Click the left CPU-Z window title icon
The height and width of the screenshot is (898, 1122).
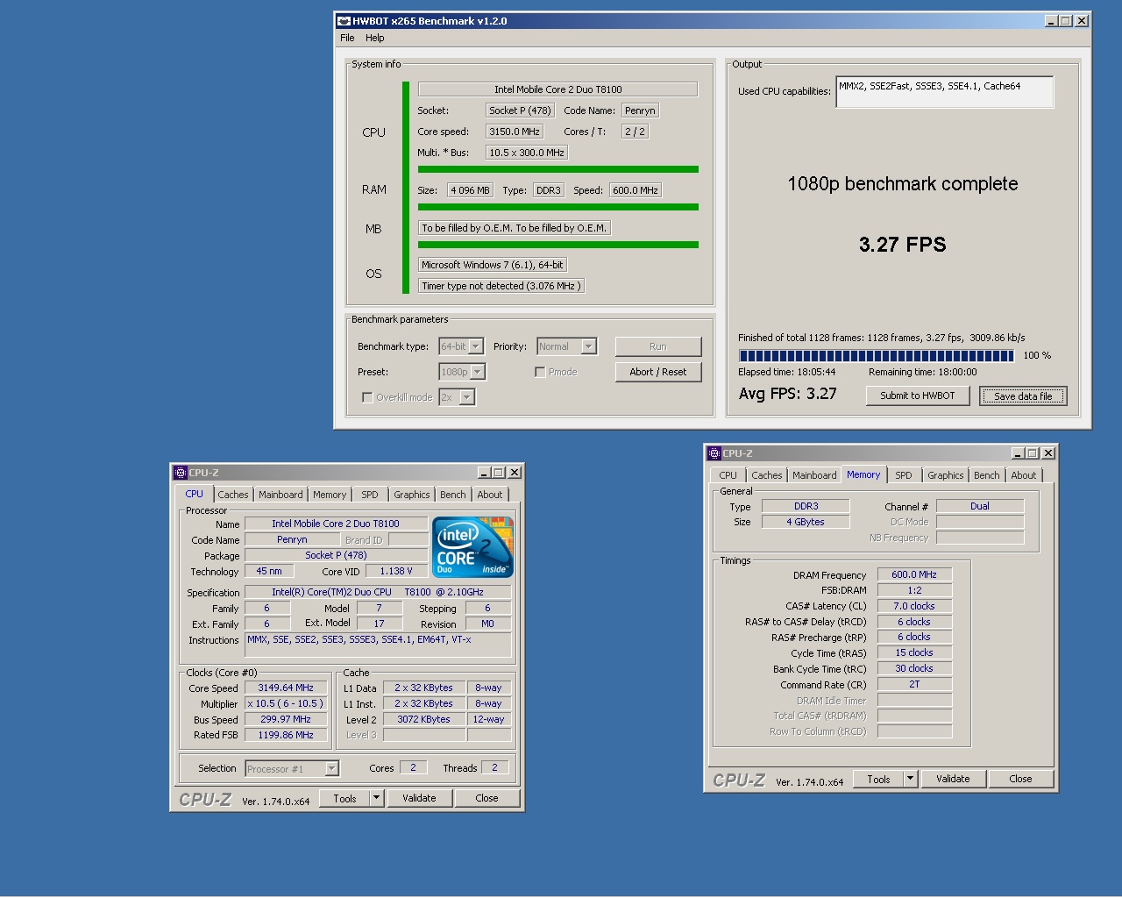tap(180, 473)
